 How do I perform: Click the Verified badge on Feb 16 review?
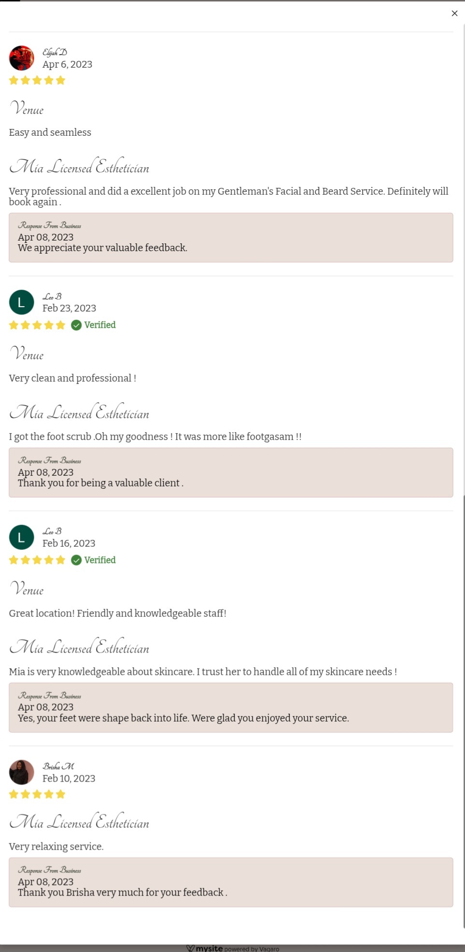pyautogui.click(x=94, y=560)
